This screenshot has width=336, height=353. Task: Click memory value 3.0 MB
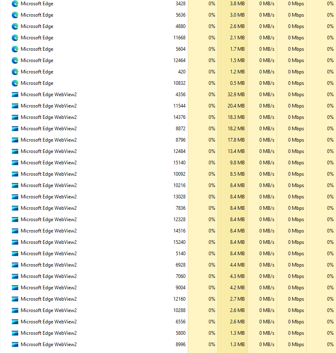click(237, 15)
